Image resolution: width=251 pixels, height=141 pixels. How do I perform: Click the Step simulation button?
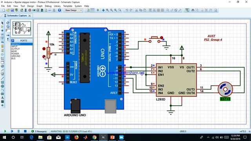(12, 131)
